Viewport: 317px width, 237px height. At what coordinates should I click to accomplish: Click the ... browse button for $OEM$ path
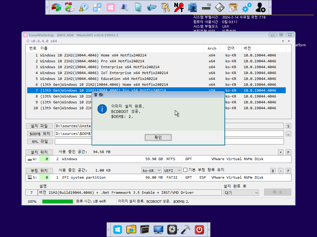288,134
